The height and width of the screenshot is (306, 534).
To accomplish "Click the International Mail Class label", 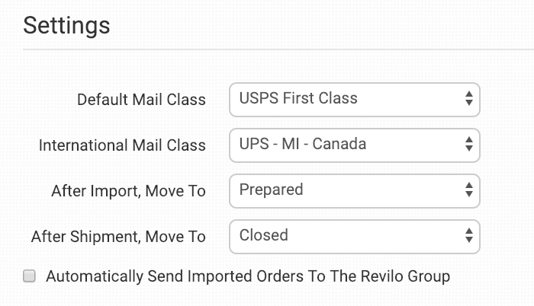I will click(x=122, y=145).
